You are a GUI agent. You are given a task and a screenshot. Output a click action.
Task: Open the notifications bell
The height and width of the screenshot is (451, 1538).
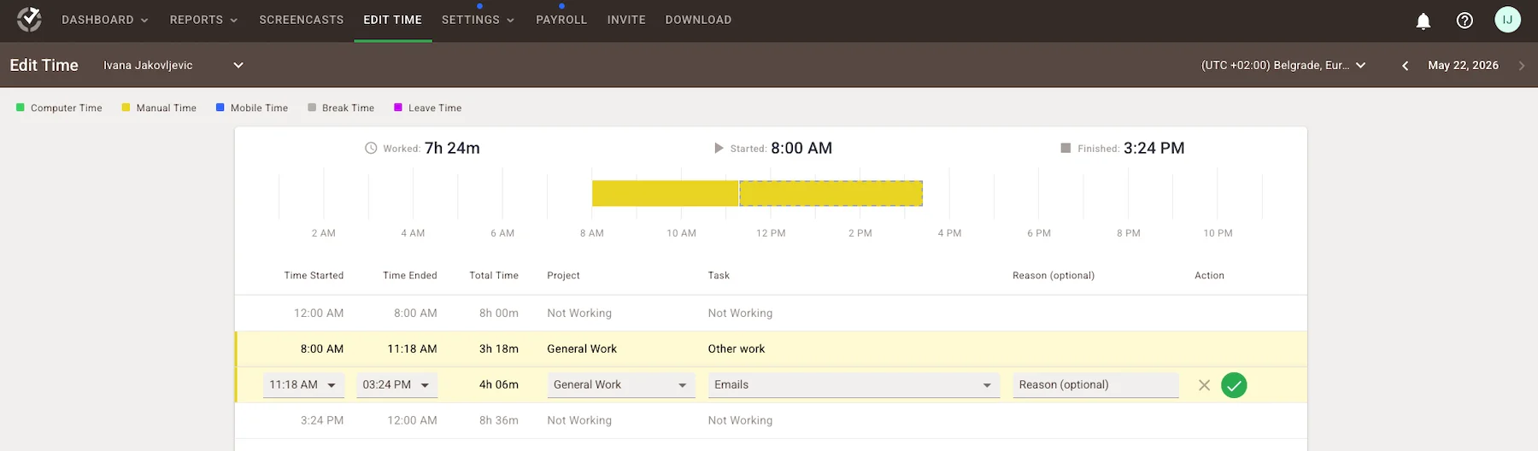click(1424, 20)
